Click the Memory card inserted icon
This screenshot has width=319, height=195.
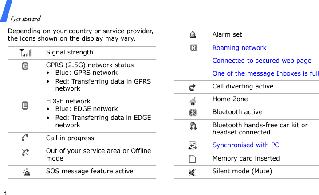click(193, 158)
